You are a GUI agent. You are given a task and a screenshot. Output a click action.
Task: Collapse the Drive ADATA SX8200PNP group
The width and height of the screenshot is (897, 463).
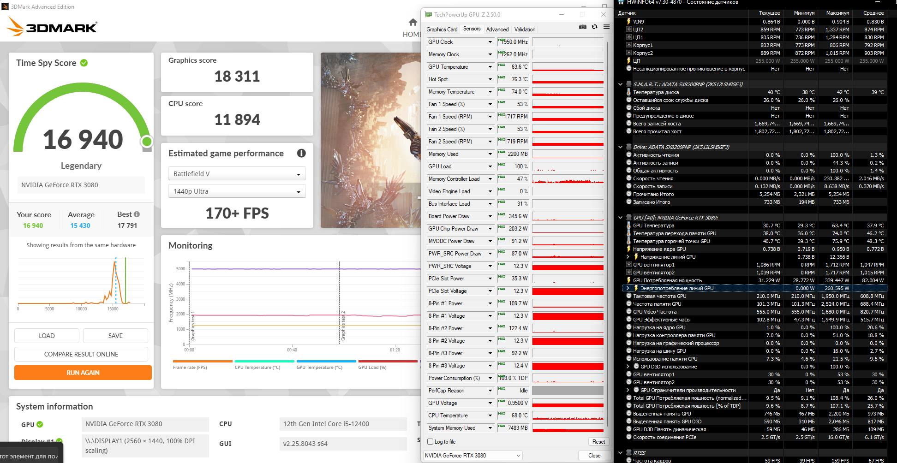click(x=620, y=147)
